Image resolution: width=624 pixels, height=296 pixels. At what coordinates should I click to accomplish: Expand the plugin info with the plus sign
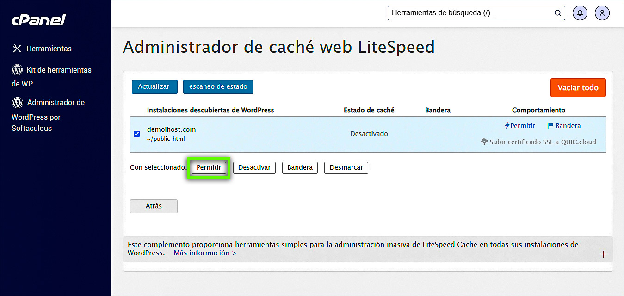click(x=603, y=253)
